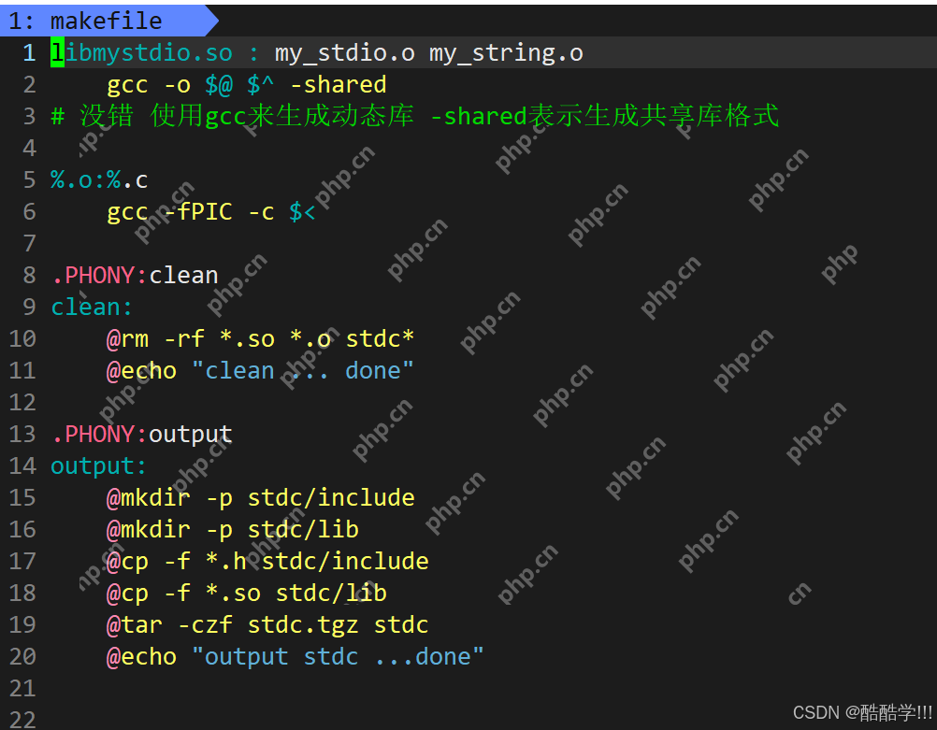Click line number 1 in gutter
Screen dimensions: 937x730
(29, 53)
